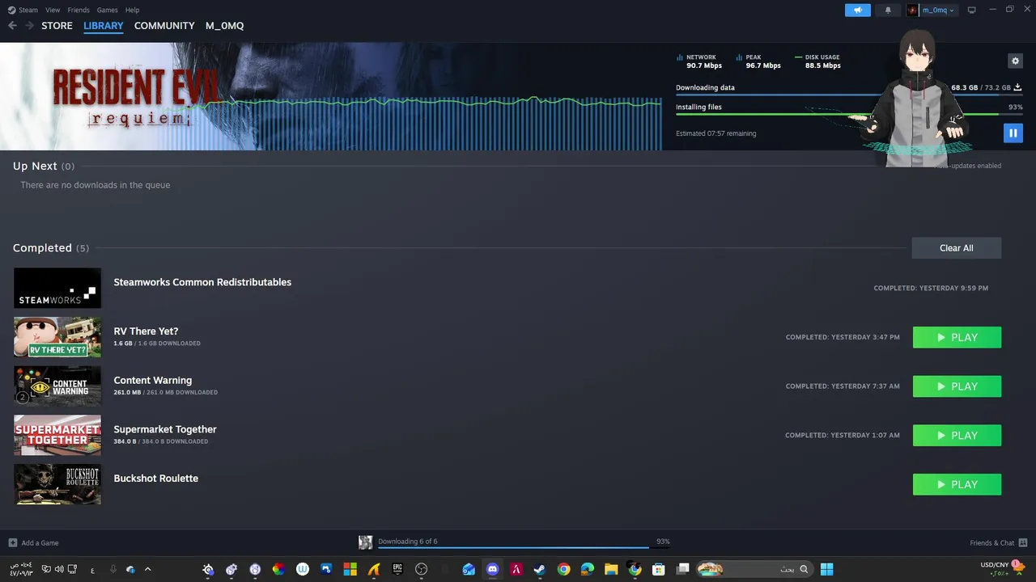
Task: Play Buckshot Roulette
Action: click(x=957, y=484)
